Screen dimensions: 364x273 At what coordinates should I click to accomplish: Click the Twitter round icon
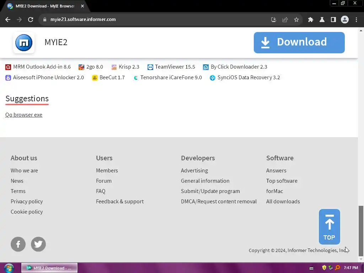point(38,244)
